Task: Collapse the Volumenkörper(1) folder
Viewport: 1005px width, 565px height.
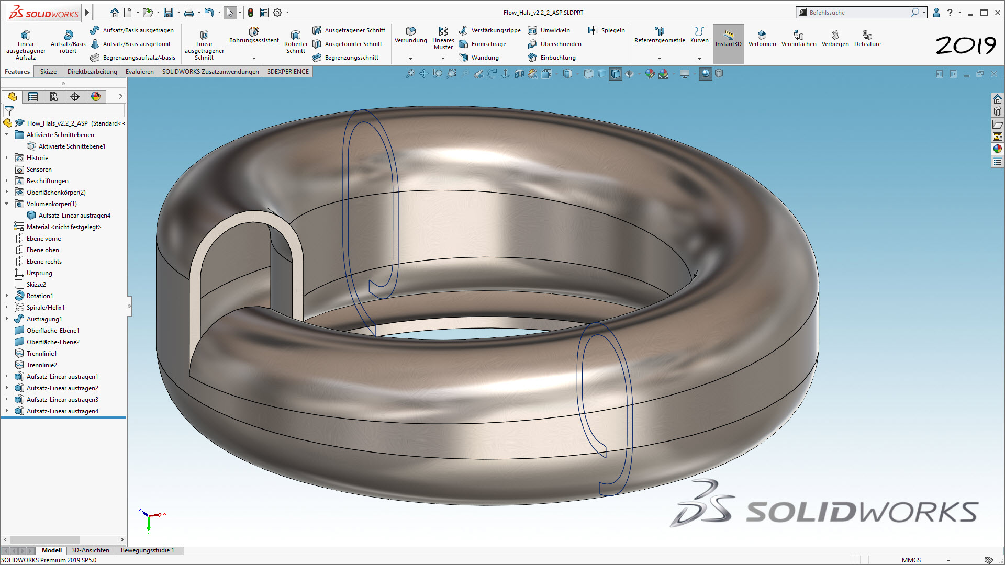Action: 6,204
